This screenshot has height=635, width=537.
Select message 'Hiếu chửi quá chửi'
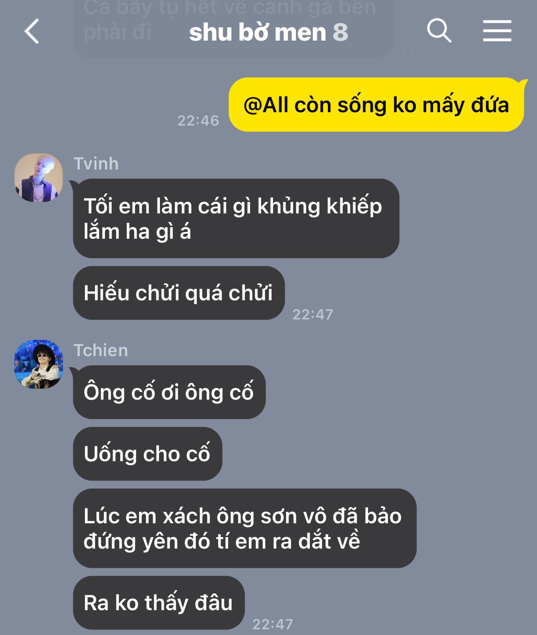tap(179, 293)
